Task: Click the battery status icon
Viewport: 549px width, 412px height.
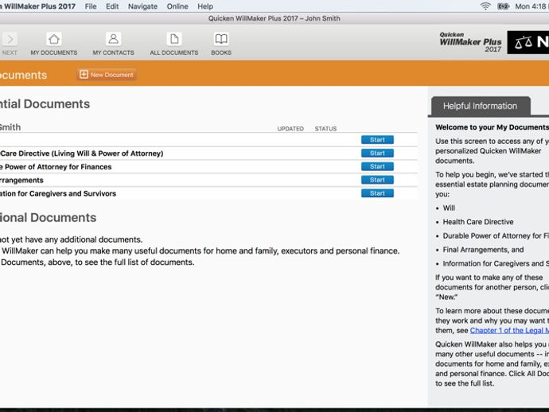Action: pos(503,6)
